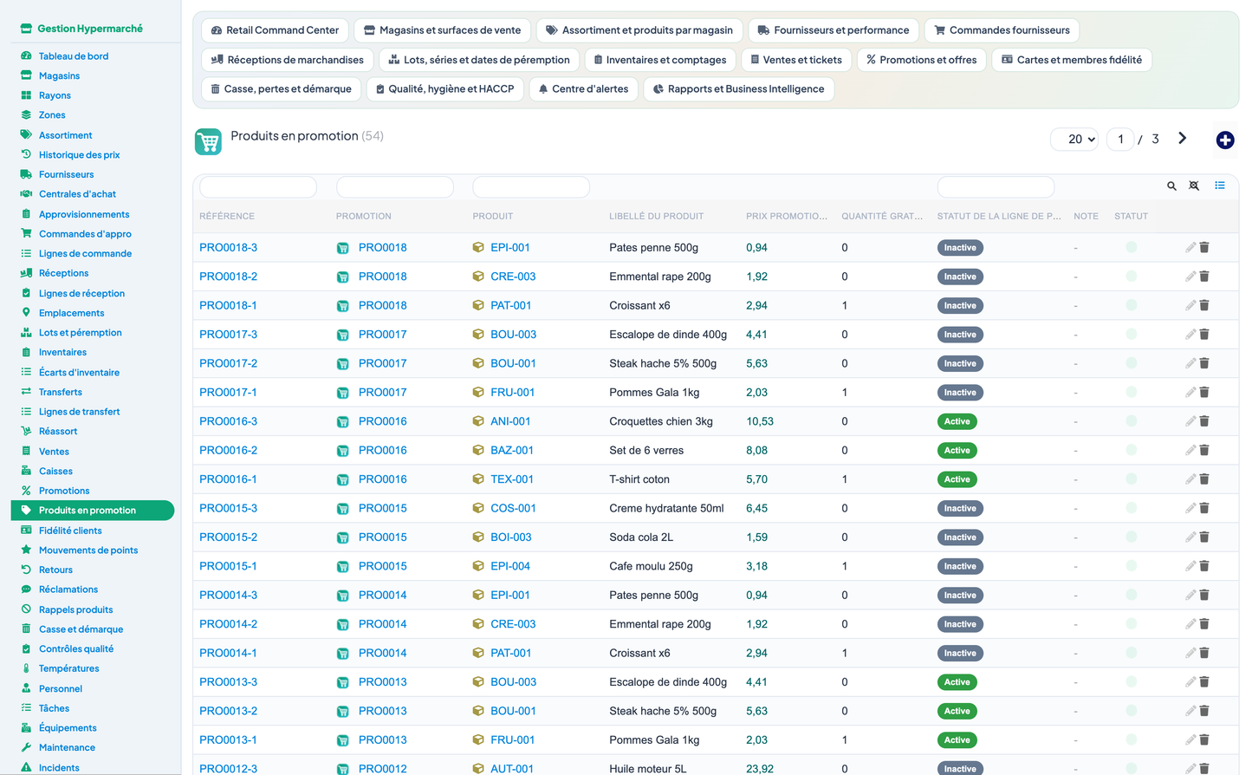1252x775 pixels.
Task: Open Promotions et offres tab
Action: coord(921,60)
